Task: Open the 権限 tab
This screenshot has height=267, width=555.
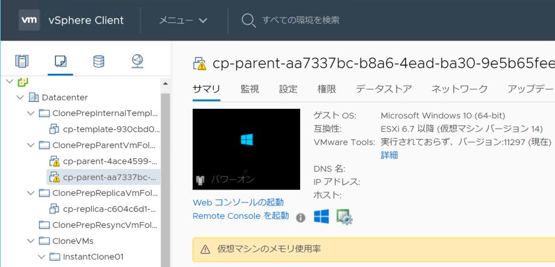Action: (327, 89)
